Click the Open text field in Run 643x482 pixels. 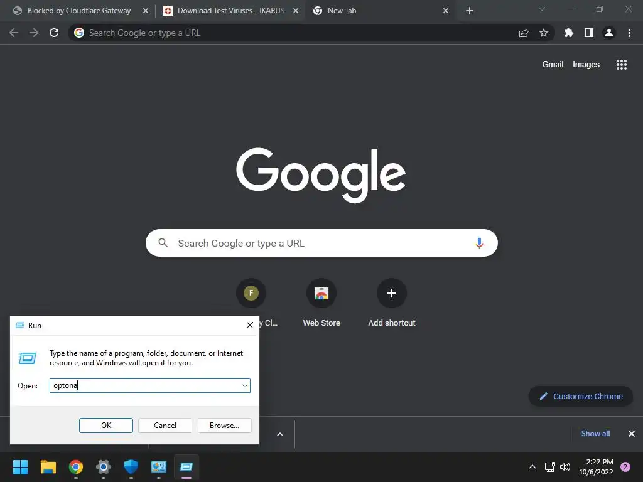tap(149, 386)
